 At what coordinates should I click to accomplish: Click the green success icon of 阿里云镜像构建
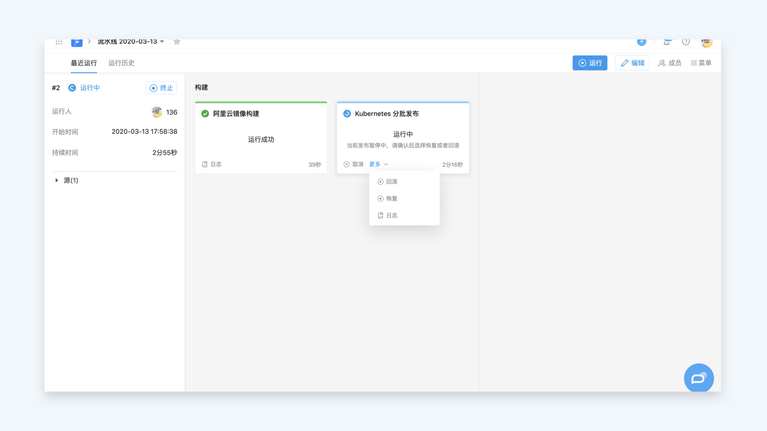pyautogui.click(x=205, y=114)
